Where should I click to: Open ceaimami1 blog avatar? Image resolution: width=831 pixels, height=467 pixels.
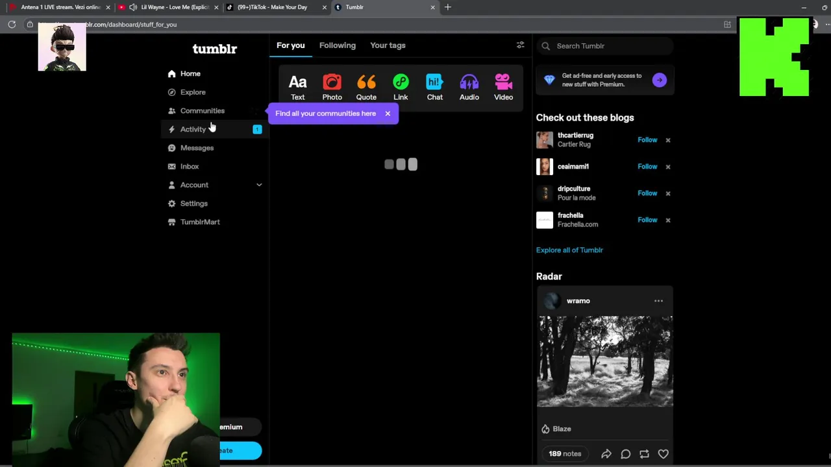(545, 167)
